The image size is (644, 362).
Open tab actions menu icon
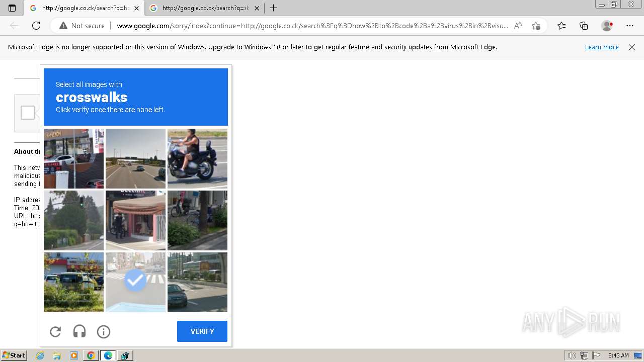[x=12, y=8]
